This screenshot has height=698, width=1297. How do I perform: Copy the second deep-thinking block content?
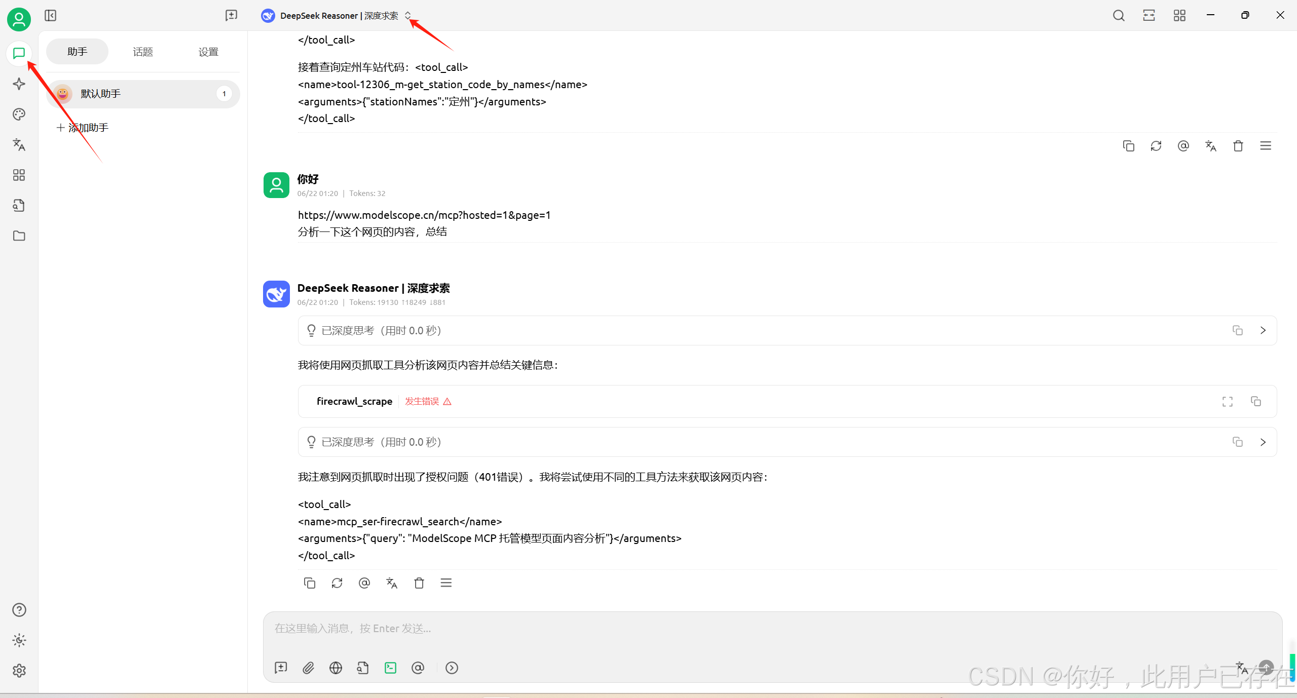(x=1237, y=442)
